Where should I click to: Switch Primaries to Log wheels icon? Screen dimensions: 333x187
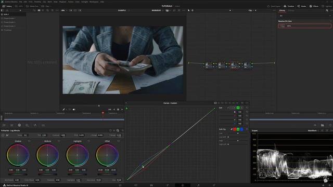click(x=118, y=130)
